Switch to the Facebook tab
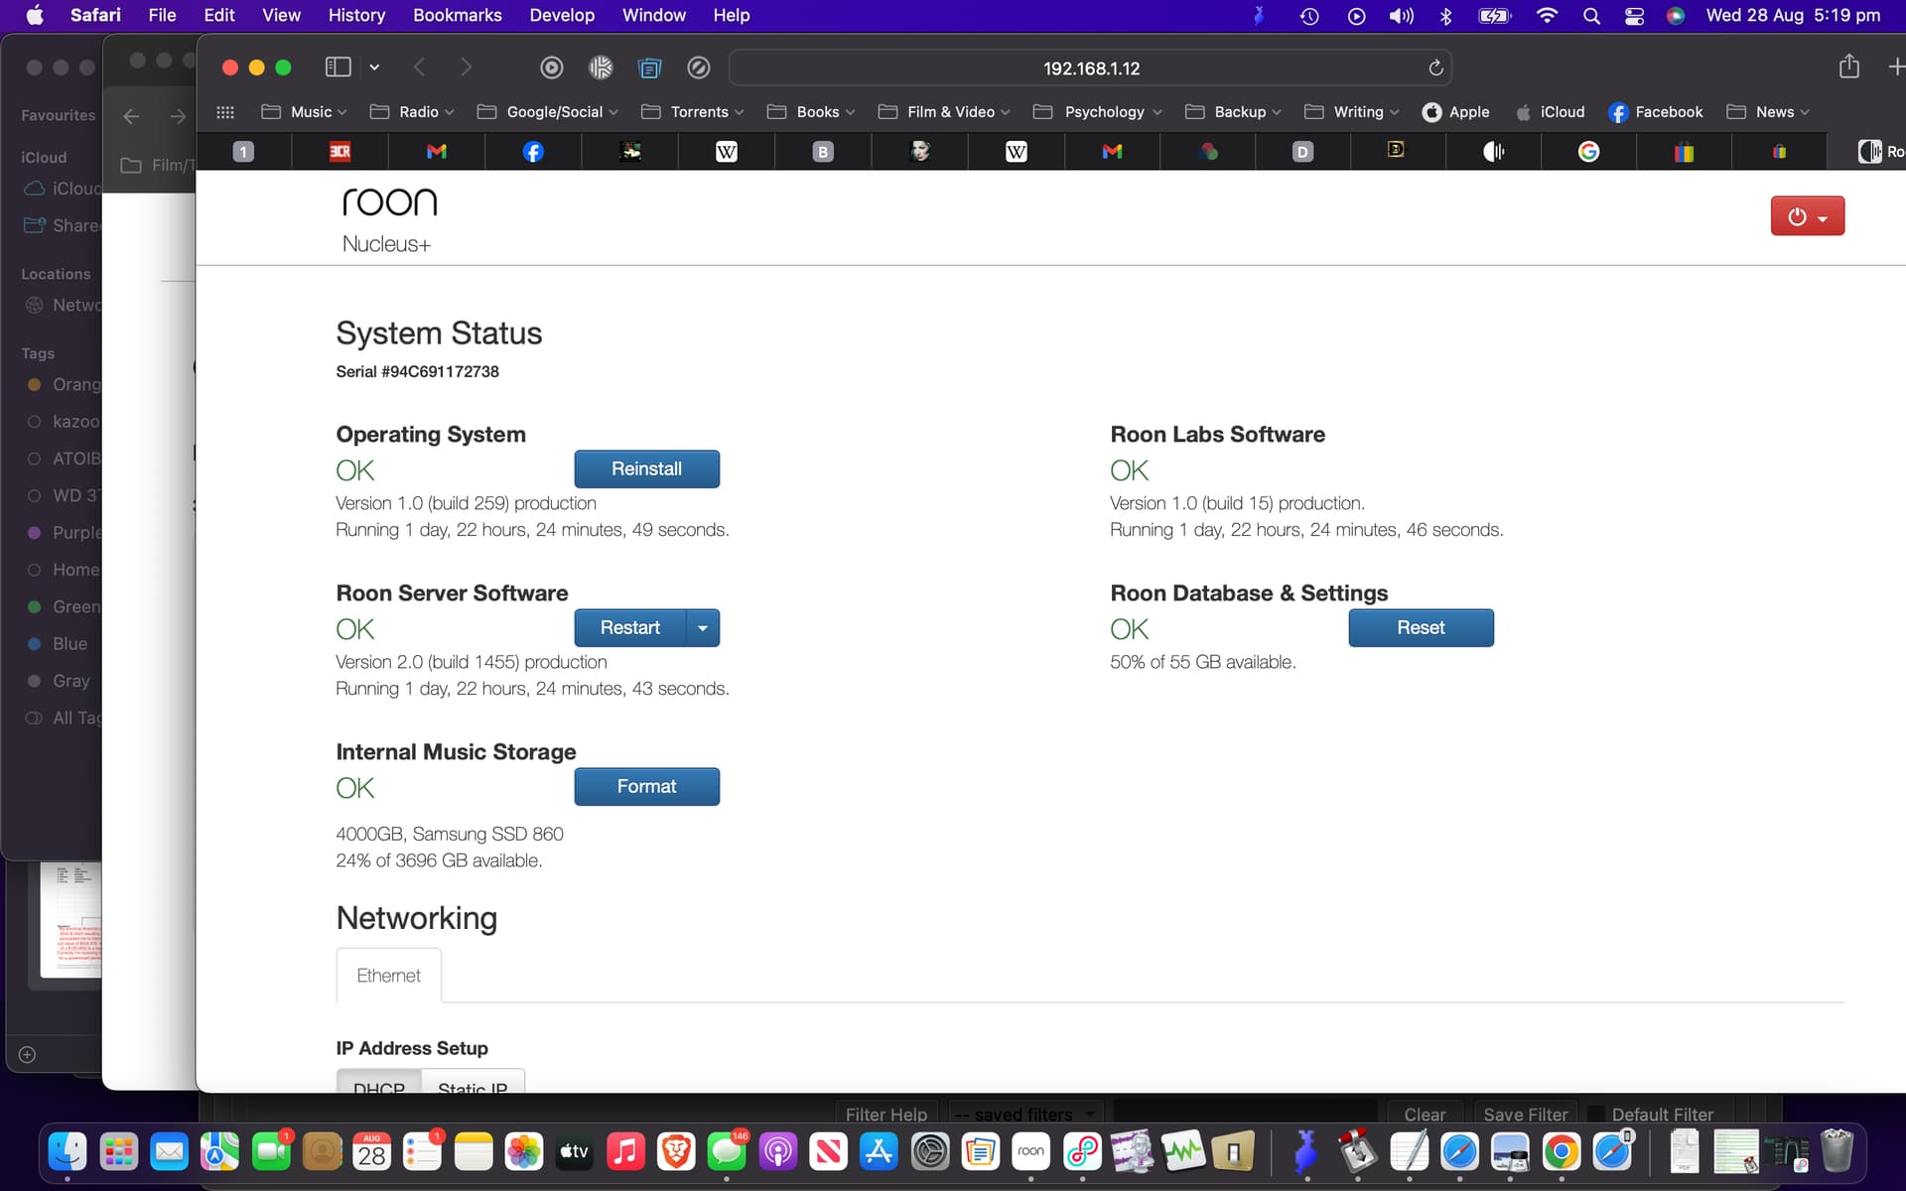The image size is (1906, 1191). click(533, 151)
